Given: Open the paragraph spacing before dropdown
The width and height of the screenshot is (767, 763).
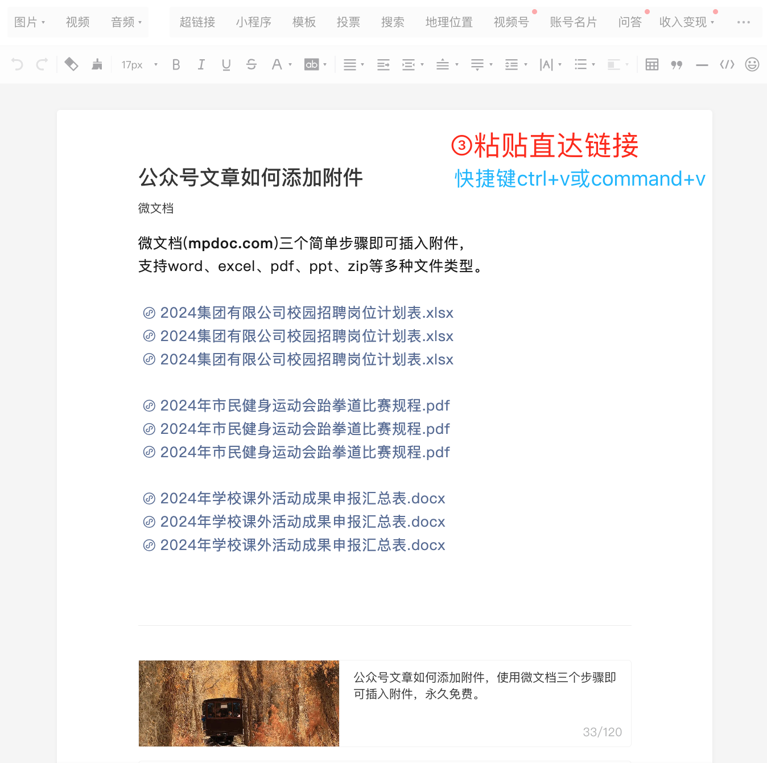Looking at the screenshot, I should (x=447, y=64).
